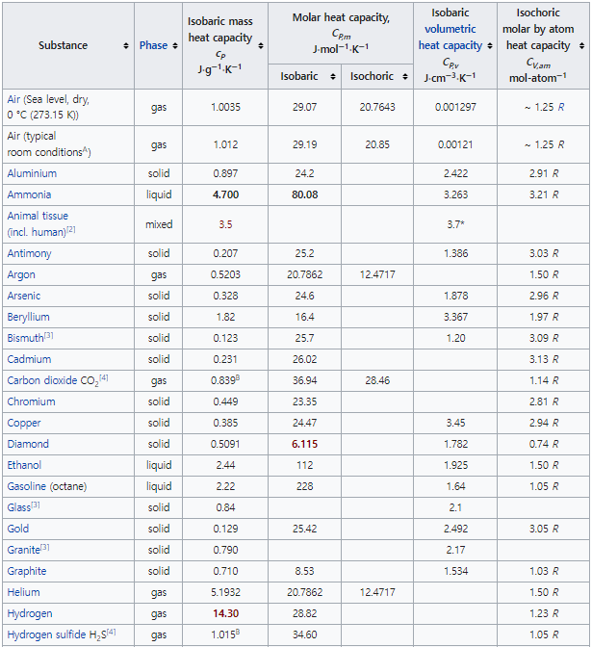This screenshot has height=647, width=592.
Task: Open the Hydrogen article link
Action: pyautogui.click(x=30, y=613)
